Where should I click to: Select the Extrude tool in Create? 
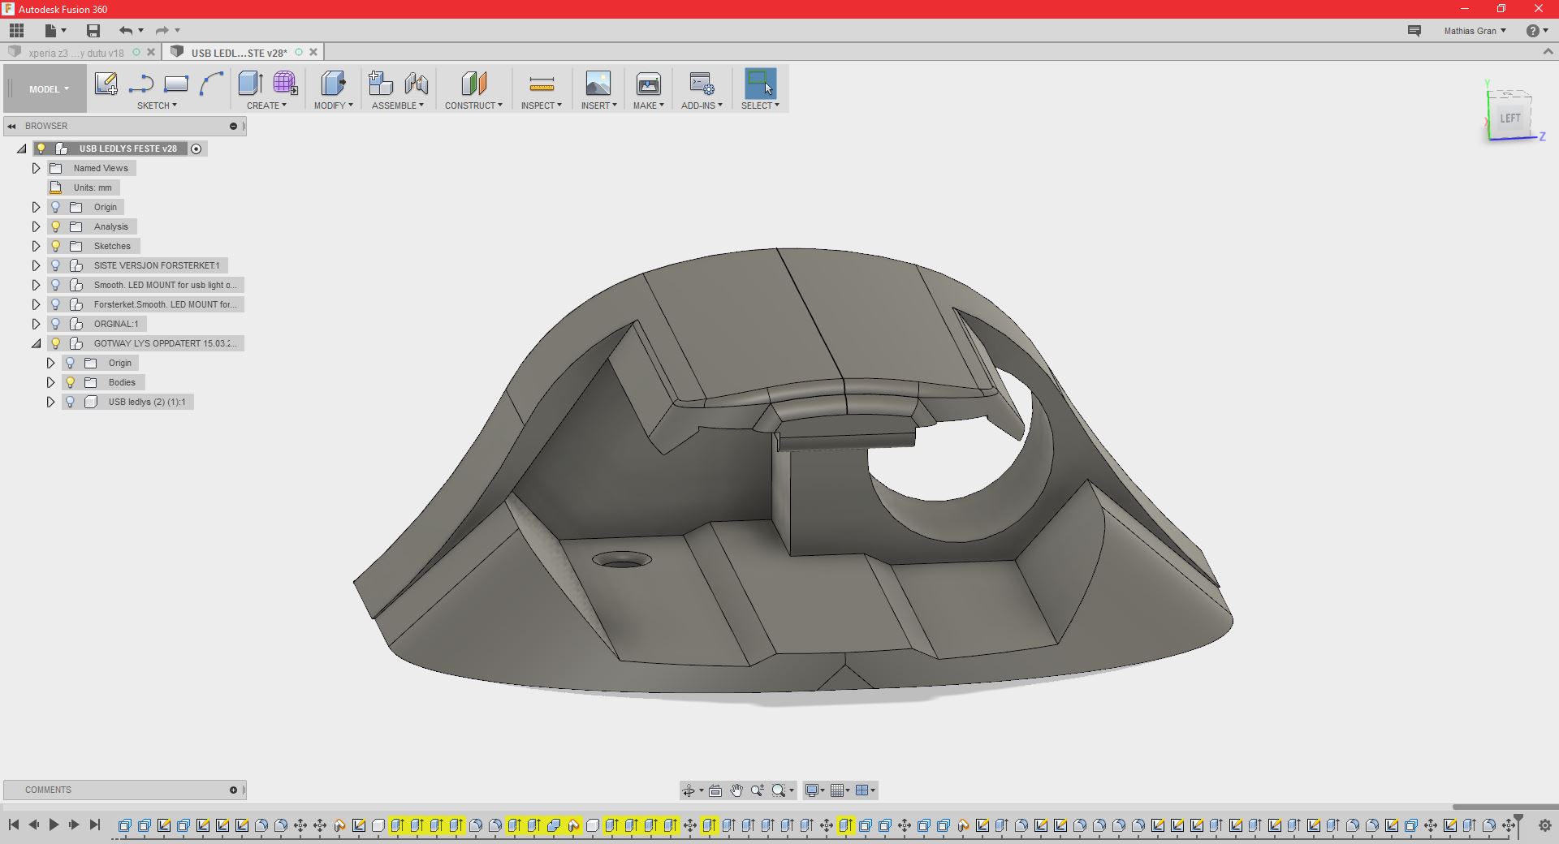click(x=250, y=84)
